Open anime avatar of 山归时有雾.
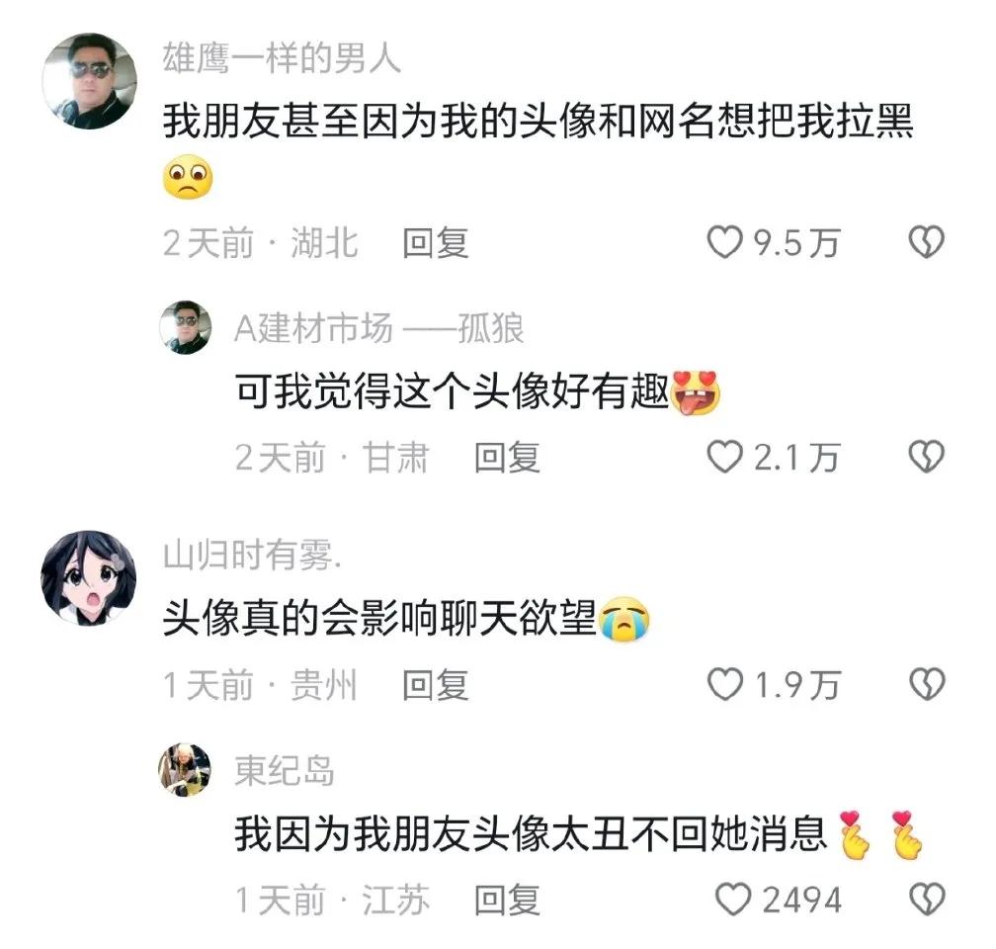Image resolution: width=996 pixels, height=949 pixels. click(x=89, y=577)
